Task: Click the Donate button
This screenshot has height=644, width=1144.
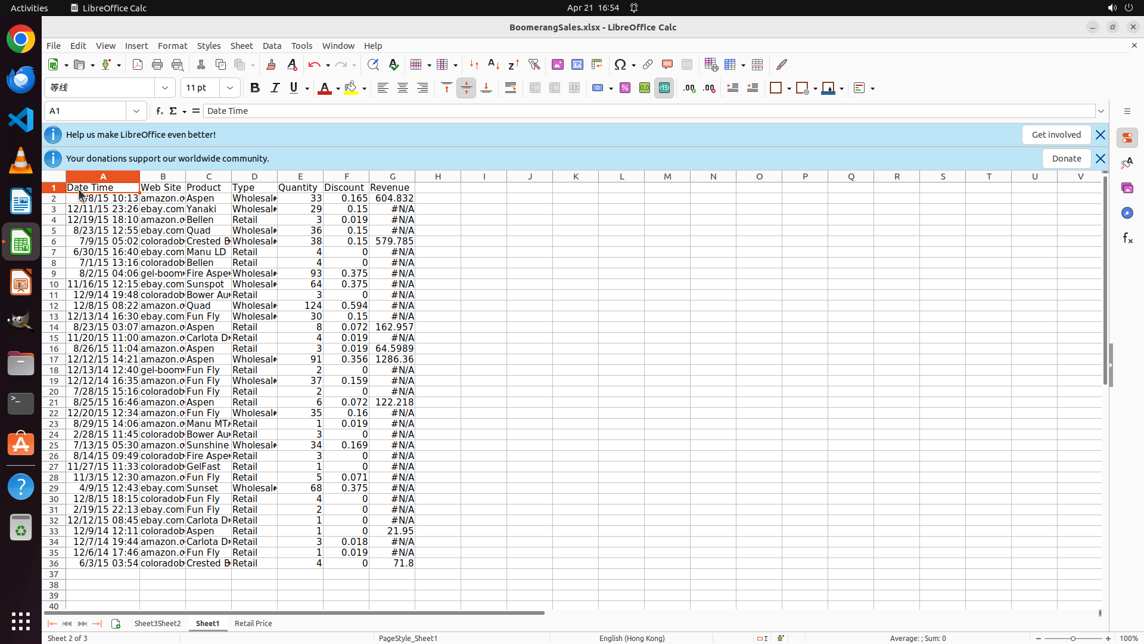Action: coord(1066,159)
